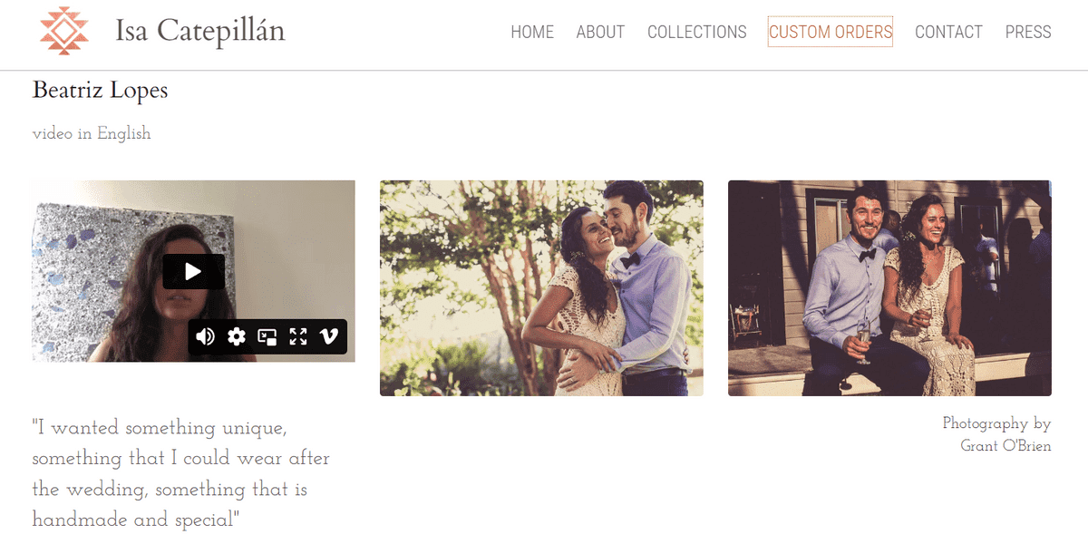The image size is (1088, 544).
Task: Navigate to the CONTACT page
Action: click(x=948, y=32)
